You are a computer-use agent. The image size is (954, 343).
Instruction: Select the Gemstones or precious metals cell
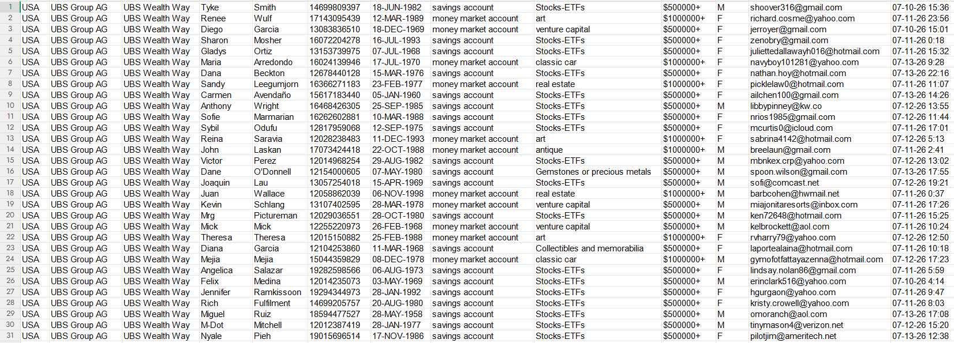pyautogui.click(x=593, y=172)
